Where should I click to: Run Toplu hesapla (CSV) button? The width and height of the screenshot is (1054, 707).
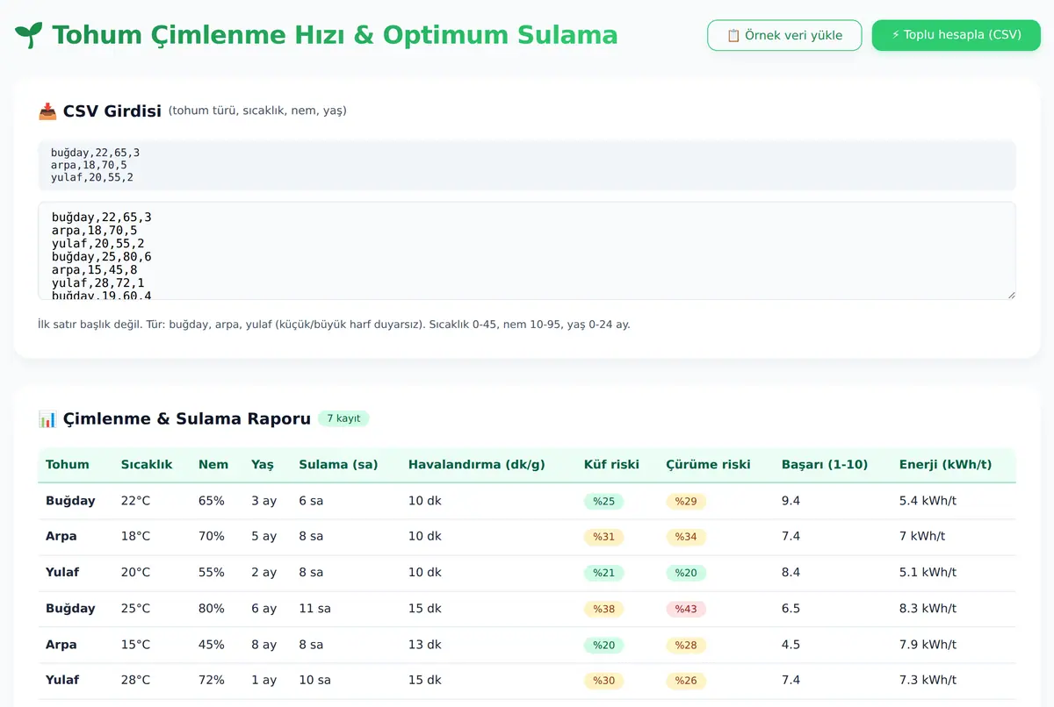pos(957,35)
